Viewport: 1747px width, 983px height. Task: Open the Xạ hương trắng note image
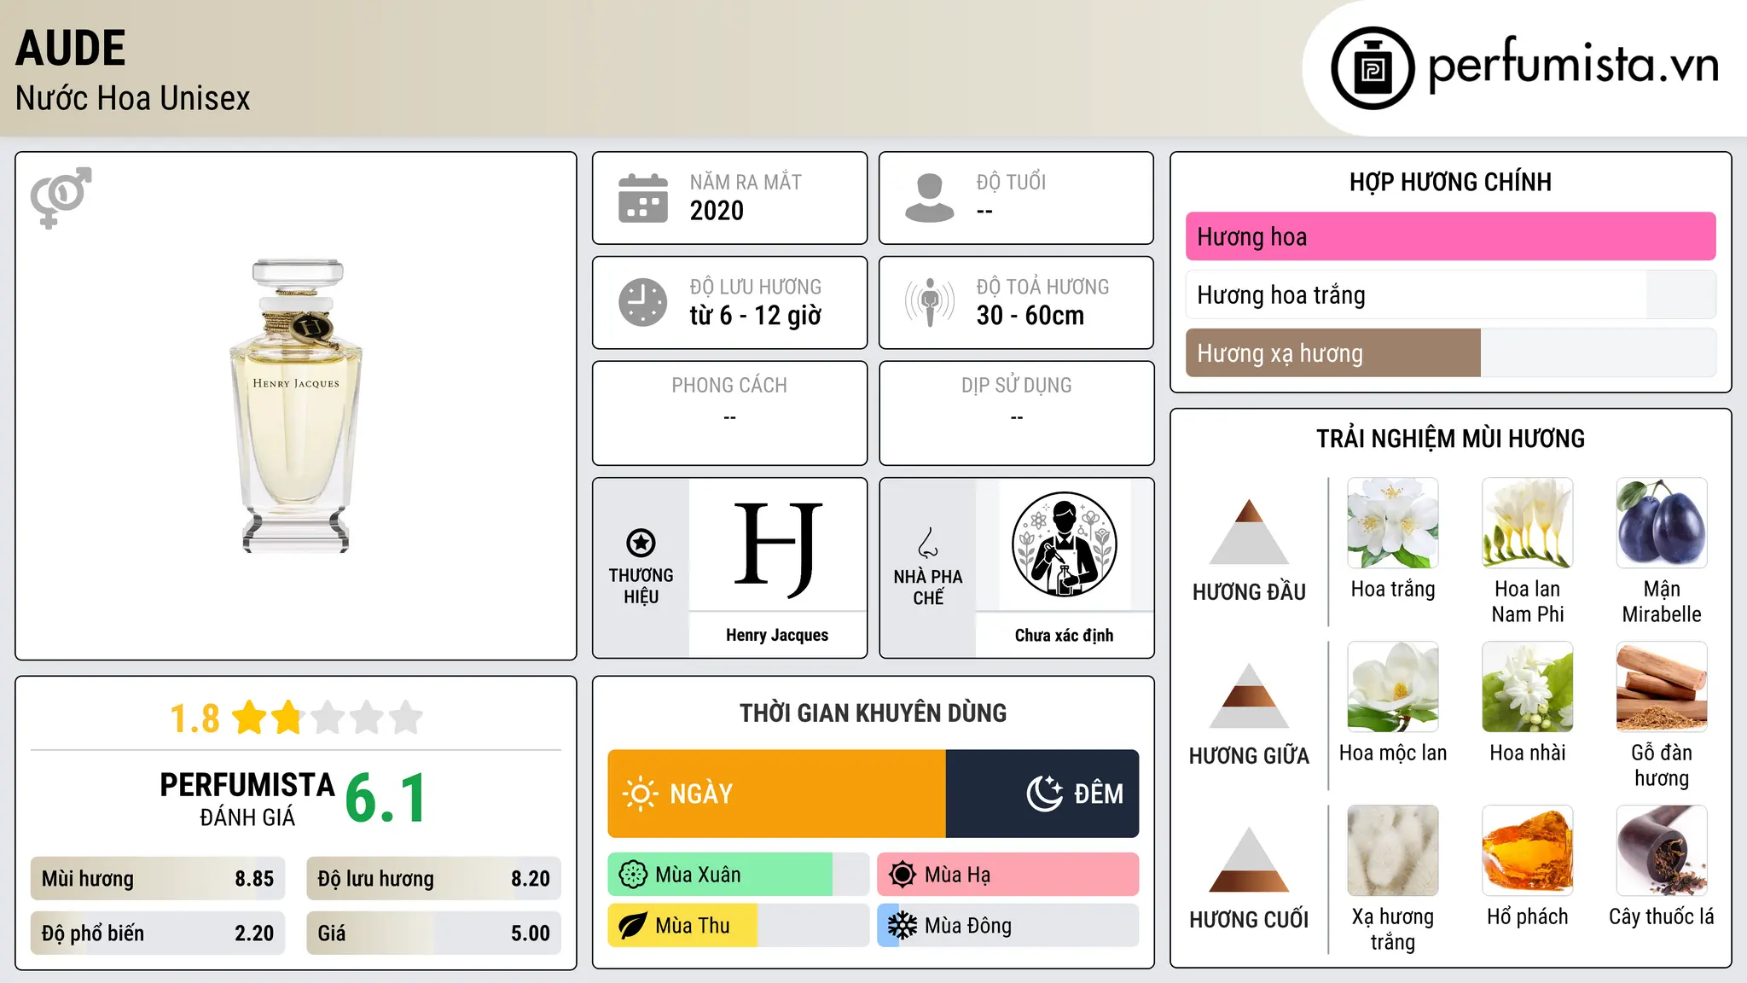click(1393, 851)
